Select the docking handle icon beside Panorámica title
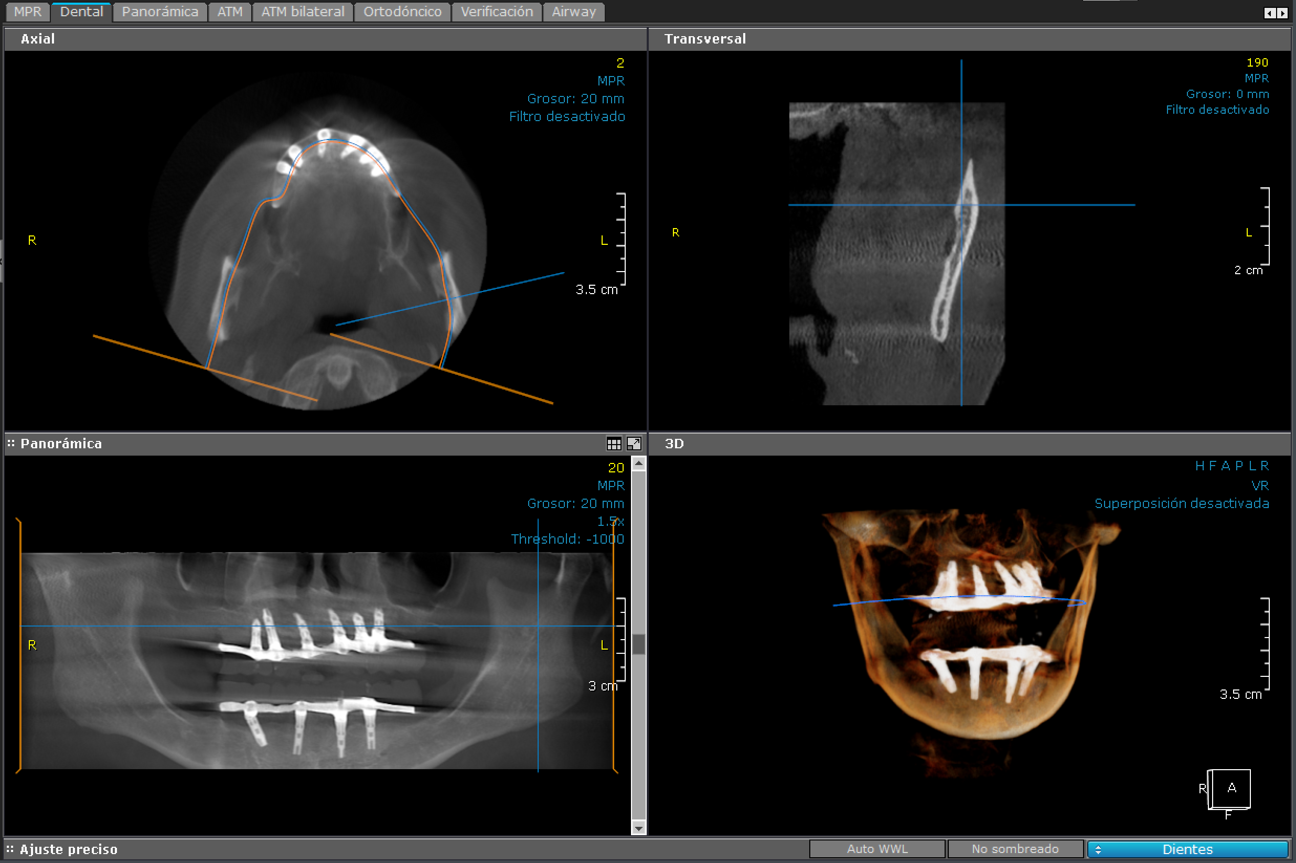1296x863 pixels. pyautogui.click(x=11, y=444)
